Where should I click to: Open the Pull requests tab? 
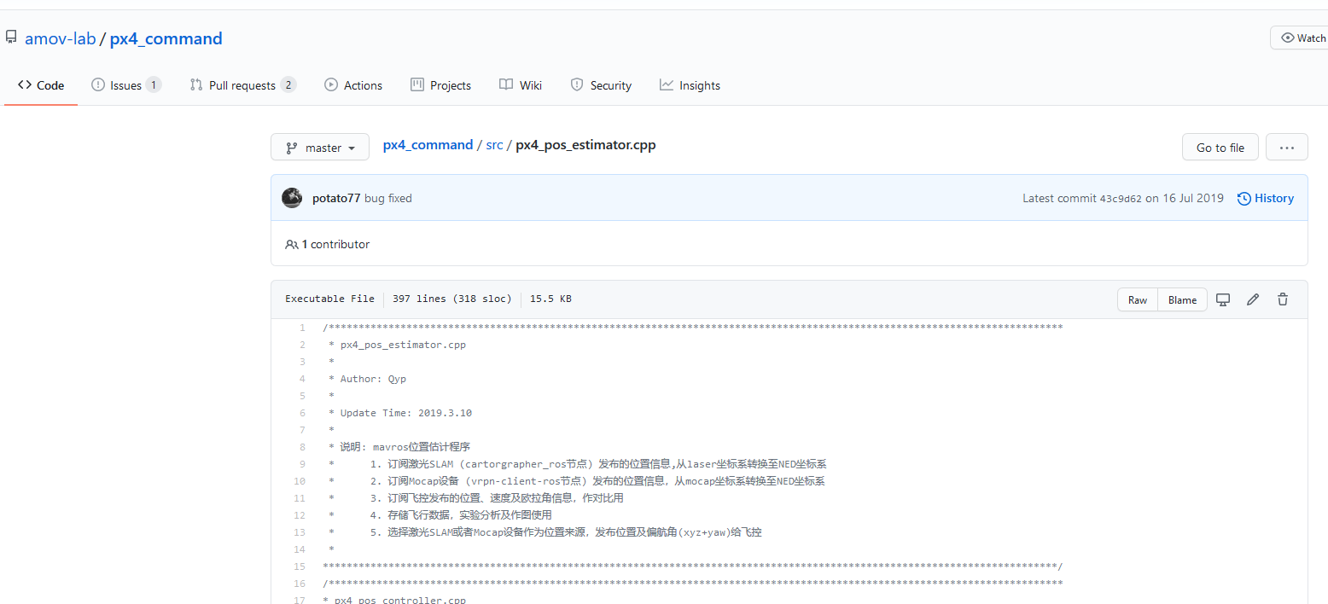[242, 85]
